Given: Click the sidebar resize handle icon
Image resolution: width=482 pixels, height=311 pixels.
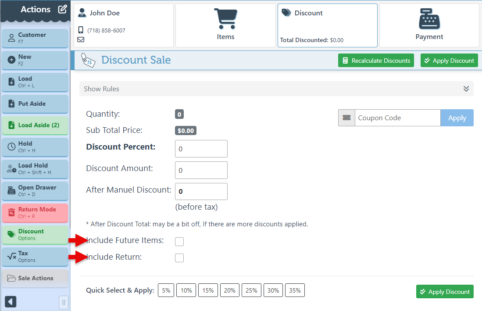Looking at the screenshot, I should 64,302.
